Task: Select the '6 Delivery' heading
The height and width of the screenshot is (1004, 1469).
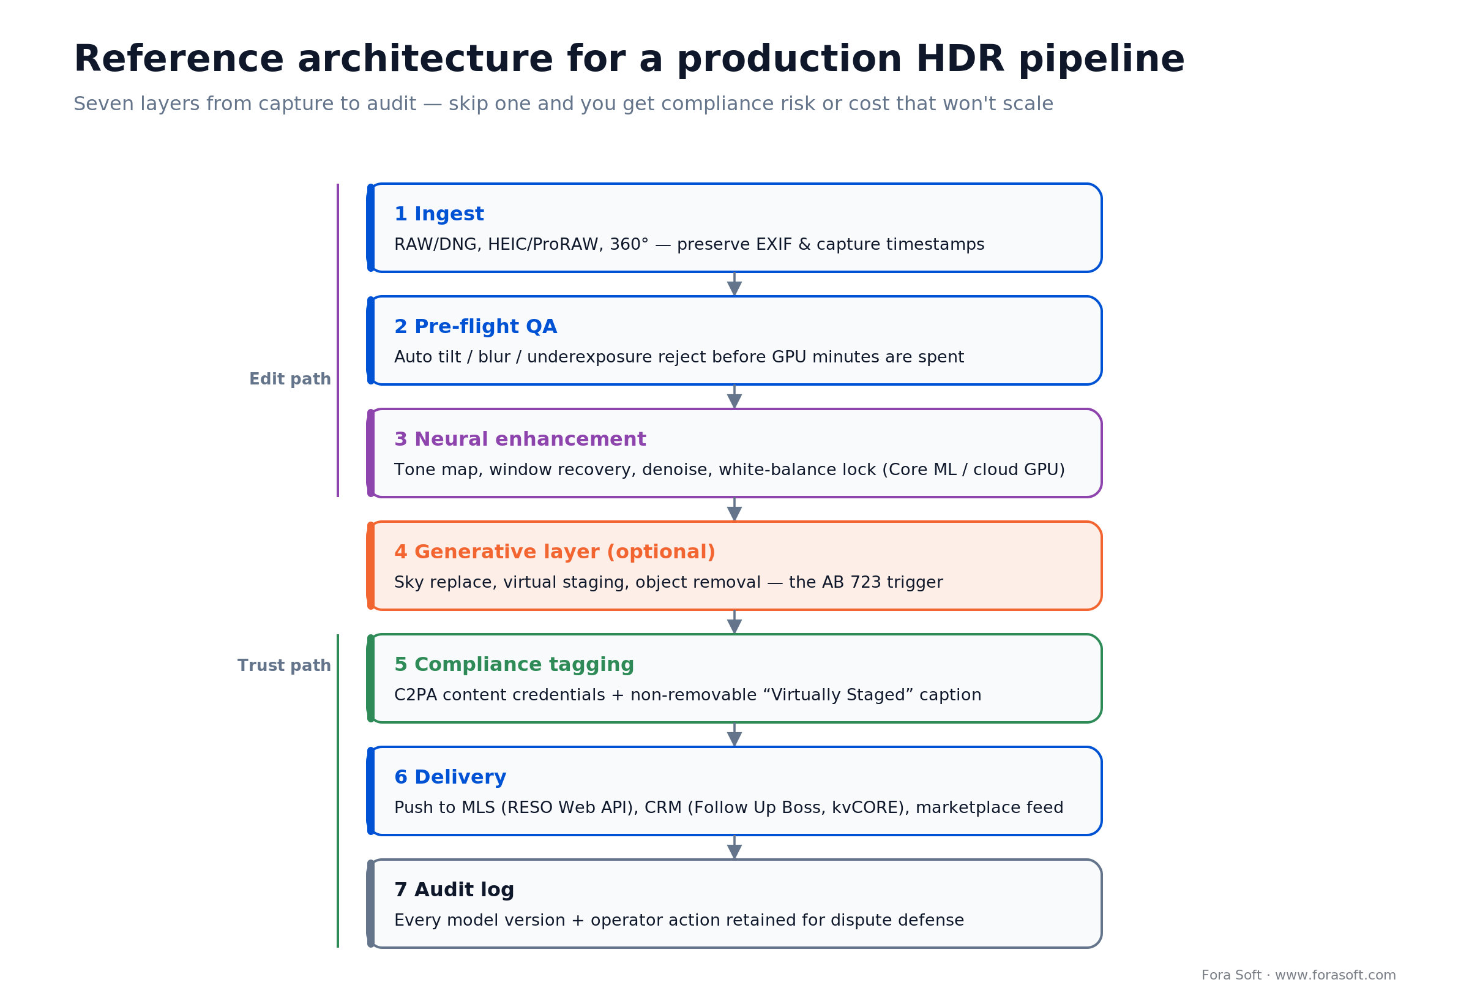Action: pyautogui.click(x=450, y=777)
